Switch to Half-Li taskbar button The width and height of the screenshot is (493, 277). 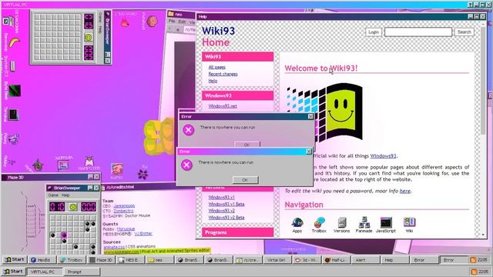(x=336, y=260)
